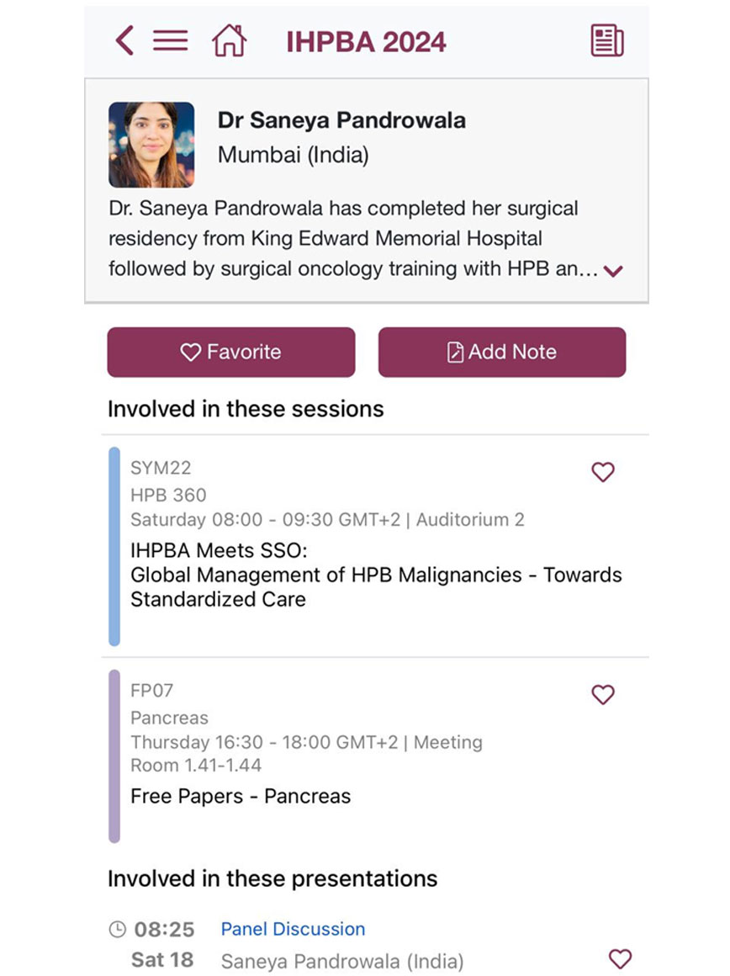The width and height of the screenshot is (730, 976).
Task: Go to the home screen icon
Action: (x=229, y=40)
